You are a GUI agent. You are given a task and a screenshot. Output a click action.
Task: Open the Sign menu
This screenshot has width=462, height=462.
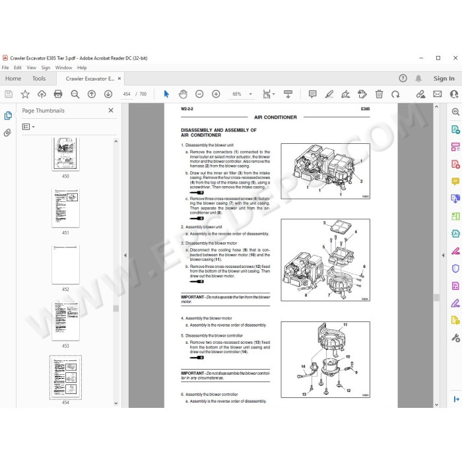click(x=46, y=67)
